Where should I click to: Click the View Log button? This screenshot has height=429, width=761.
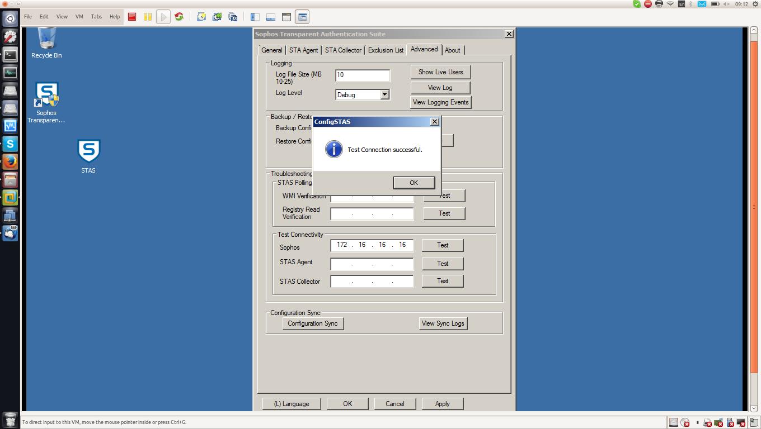[x=440, y=88]
